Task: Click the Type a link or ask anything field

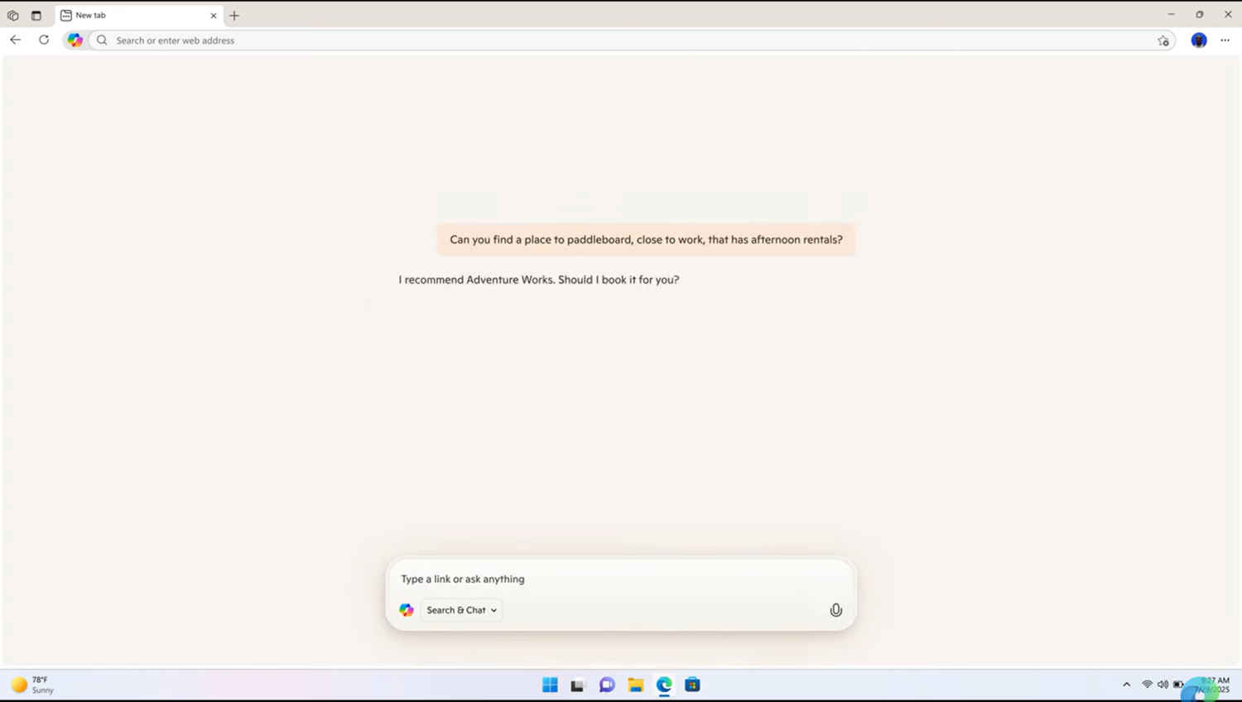Action: click(x=580, y=579)
